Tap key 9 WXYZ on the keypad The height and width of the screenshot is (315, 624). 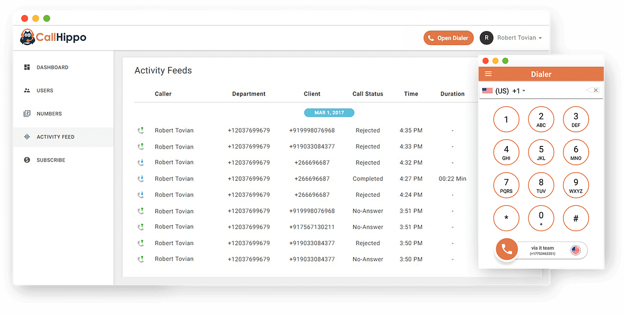(576, 185)
